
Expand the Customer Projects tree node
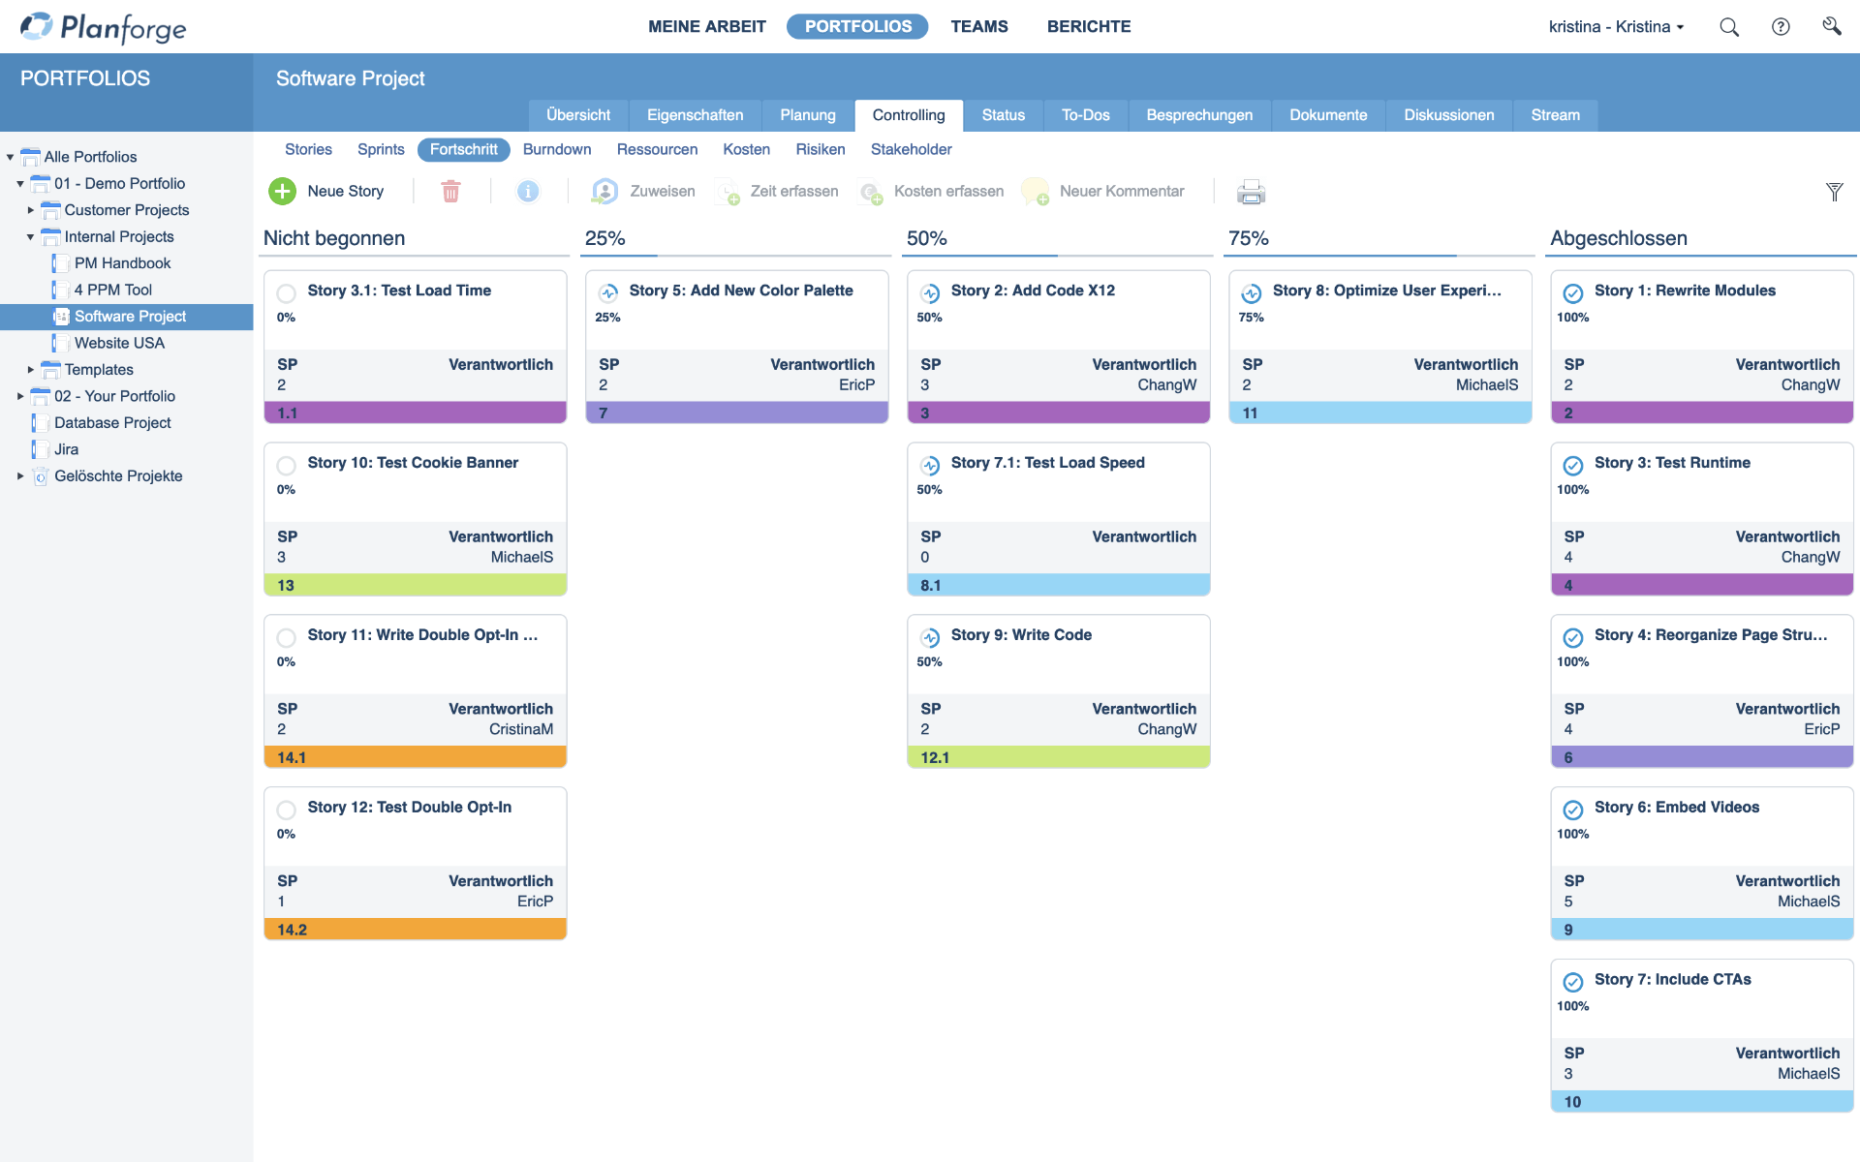coord(30,210)
